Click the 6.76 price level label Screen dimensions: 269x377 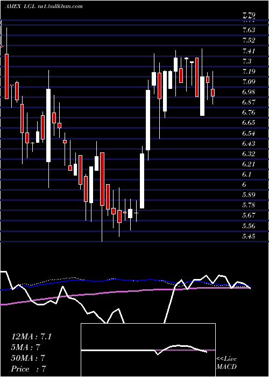point(249,113)
